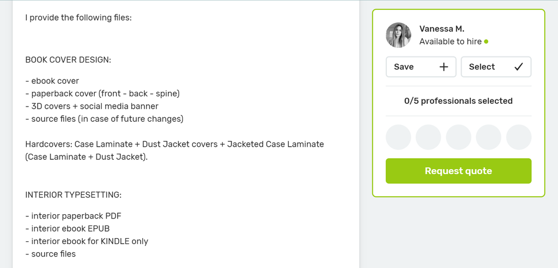Click the 0/5 professionals selected counter

(x=458, y=101)
